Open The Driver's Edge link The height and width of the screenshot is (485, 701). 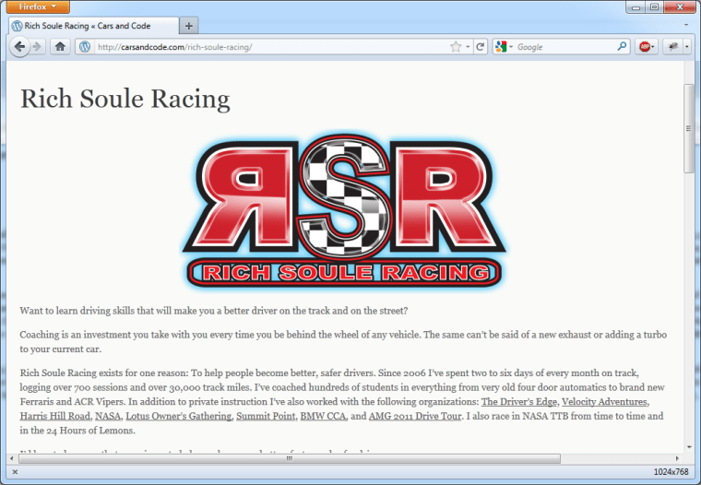(519, 402)
